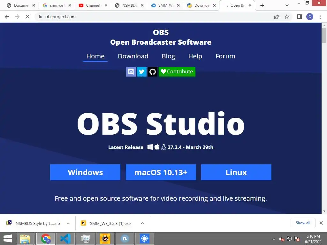Viewport: 327px width, 245px height.
Task: Expand the tab search dropdown arrow
Action: 287,5
